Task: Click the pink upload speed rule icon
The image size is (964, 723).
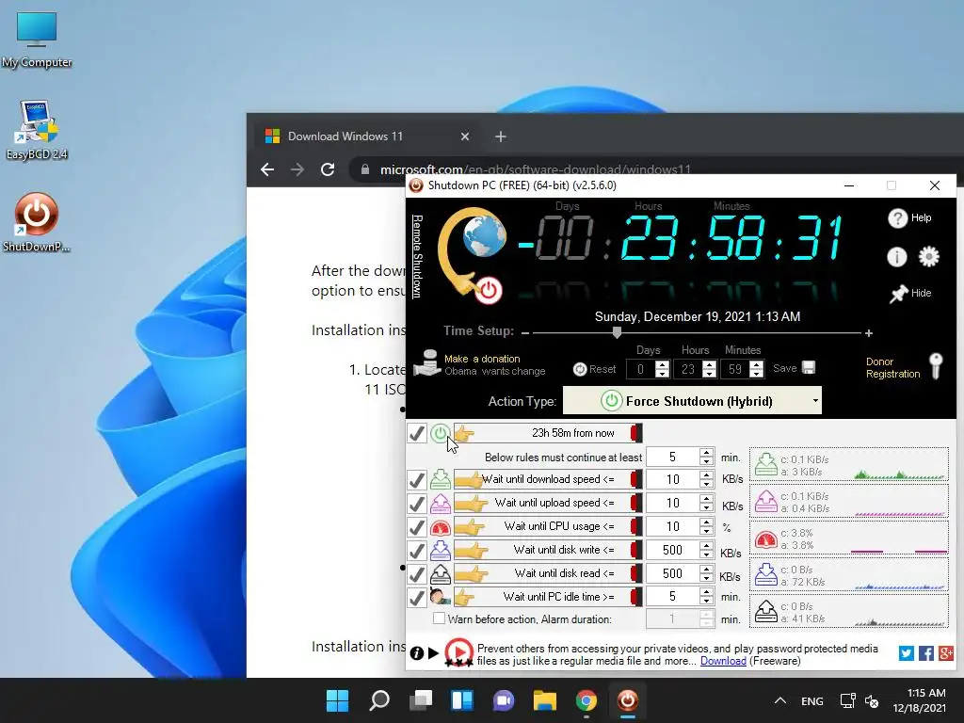Action: coord(441,503)
